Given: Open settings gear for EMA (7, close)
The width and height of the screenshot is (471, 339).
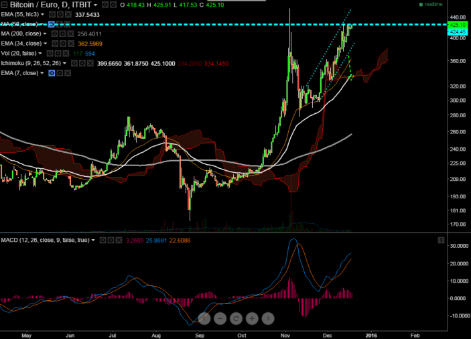Looking at the screenshot, I should 60,73.
